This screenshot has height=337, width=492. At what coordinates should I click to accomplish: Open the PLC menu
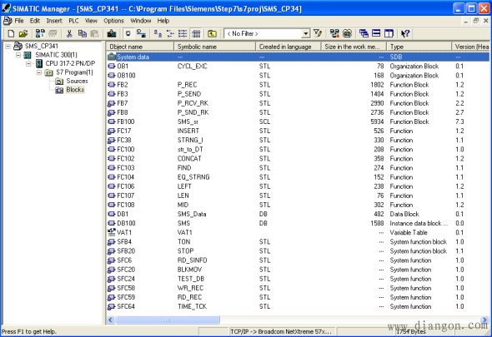[73, 21]
